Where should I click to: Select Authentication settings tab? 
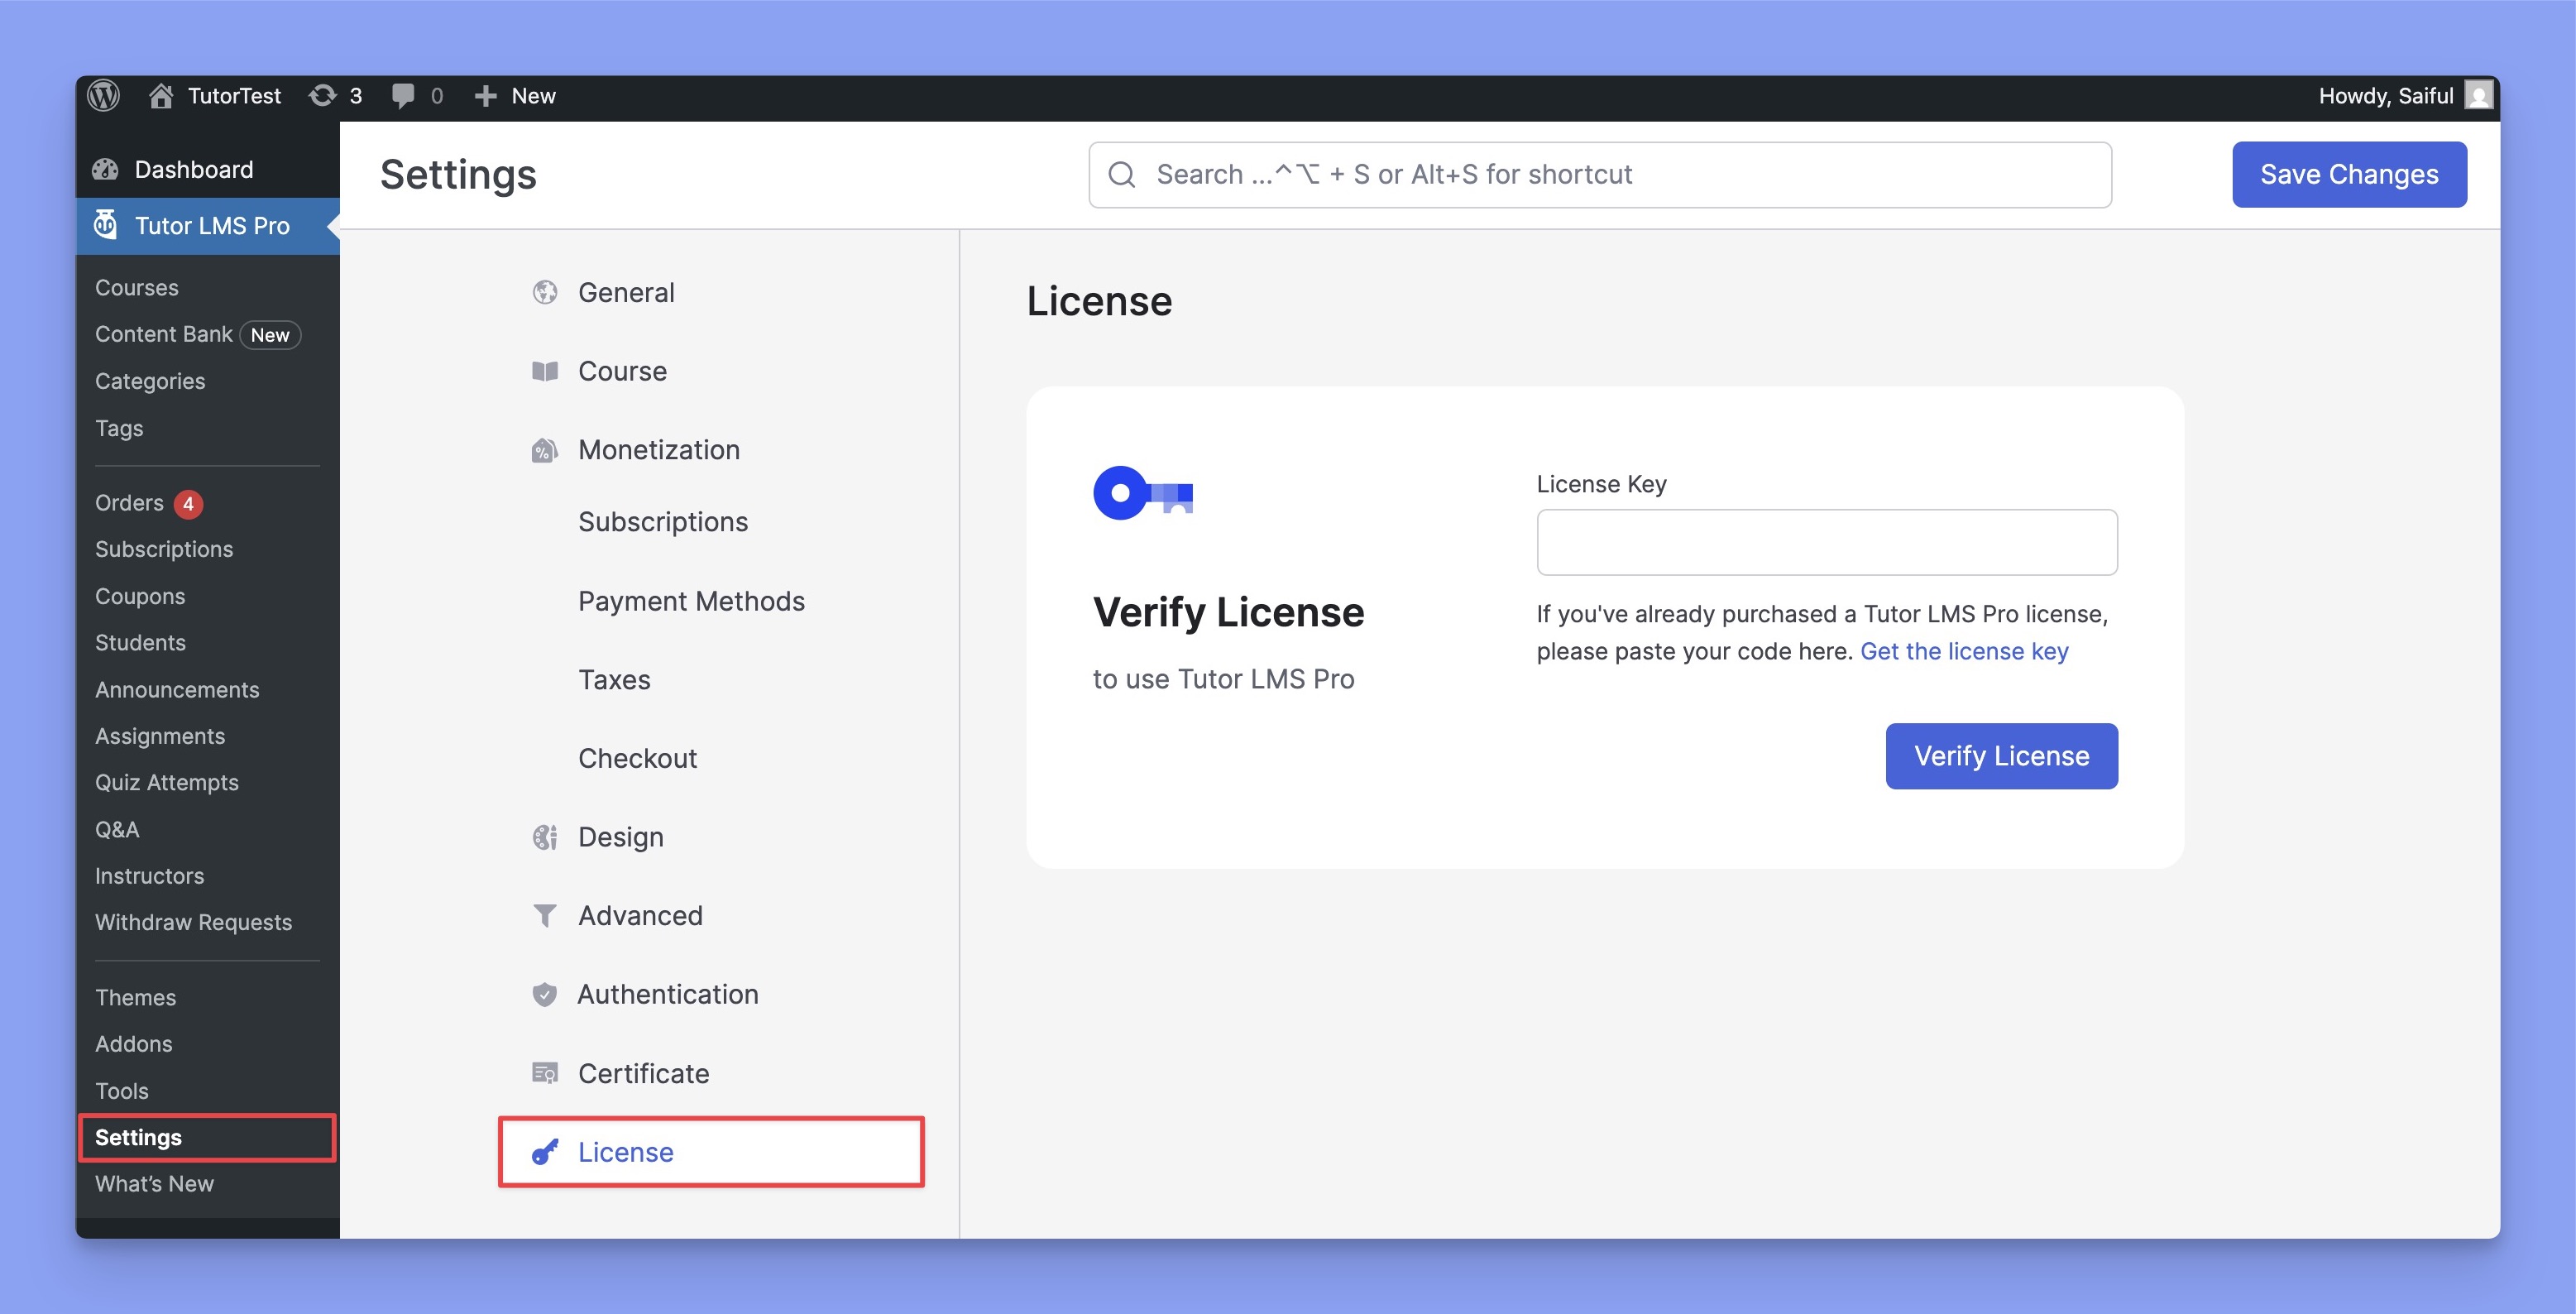tap(667, 994)
